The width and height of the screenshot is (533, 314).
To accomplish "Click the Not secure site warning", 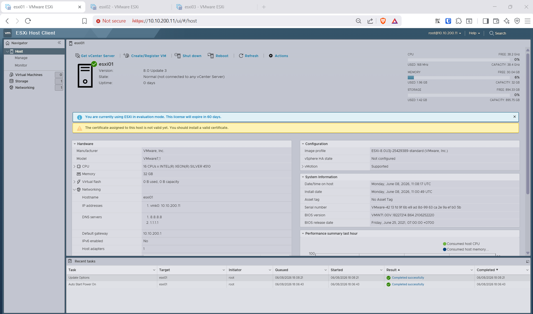I will (111, 21).
